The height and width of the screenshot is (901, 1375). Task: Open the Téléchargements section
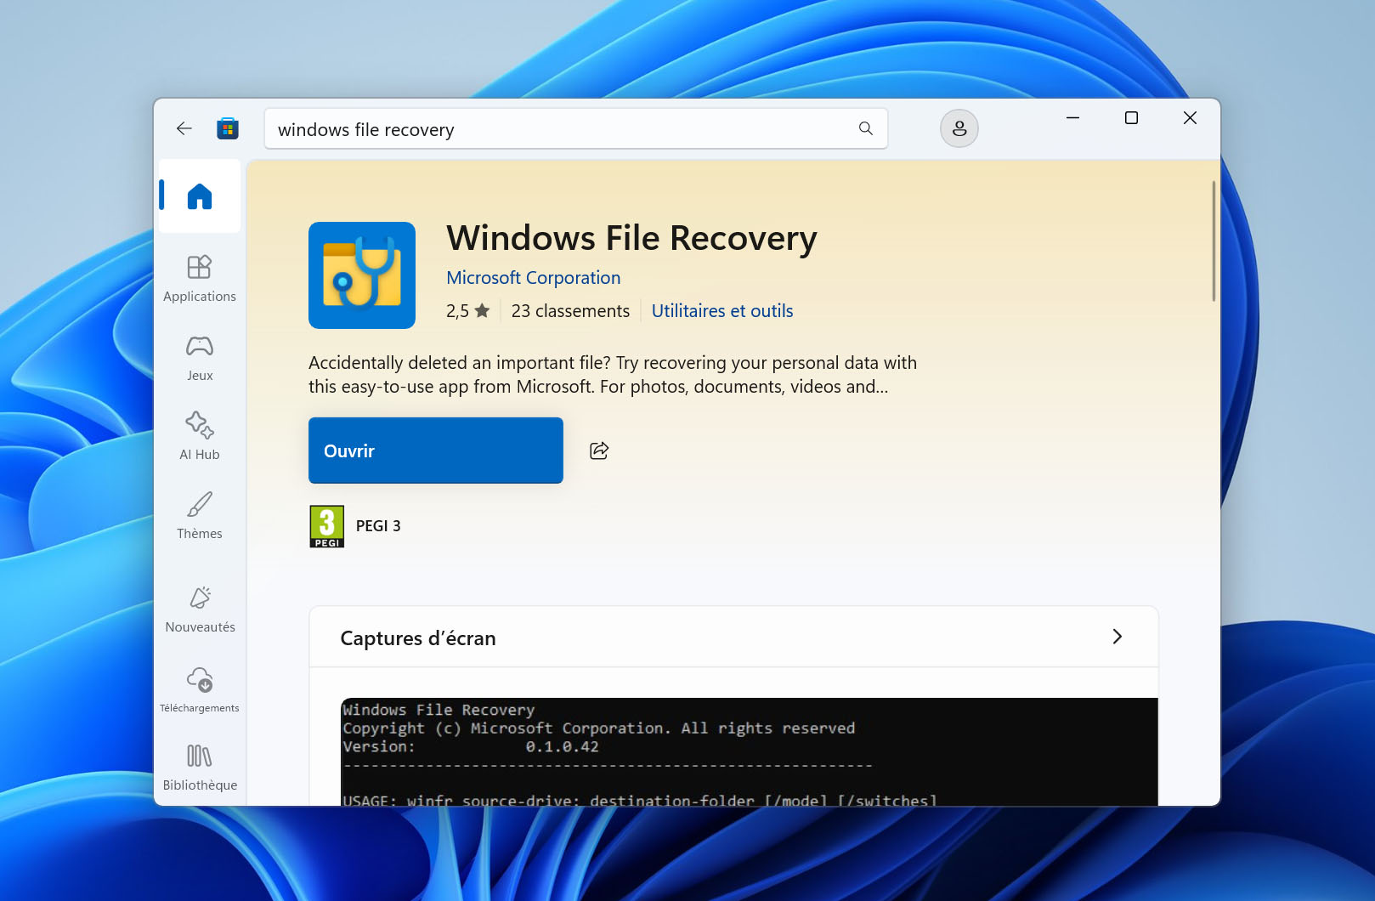[200, 689]
